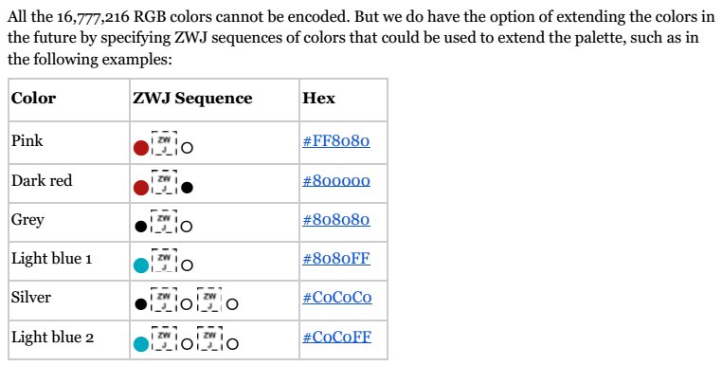Image resolution: width=722 pixels, height=366 pixels.
Task: Click the Hex column header
Action: (318, 99)
